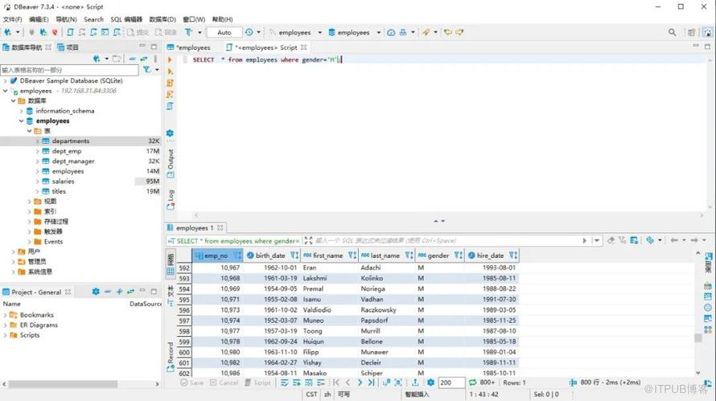Image resolution: width=716 pixels, height=401 pixels.
Task: Click export result data icon
Action: tap(415, 383)
